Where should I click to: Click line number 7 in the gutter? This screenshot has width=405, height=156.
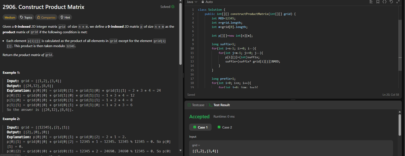192,35
